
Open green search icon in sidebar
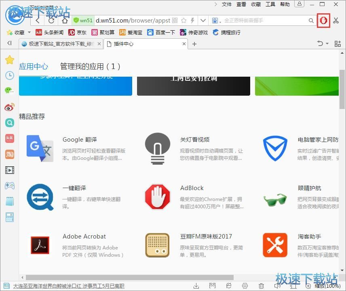(10, 123)
